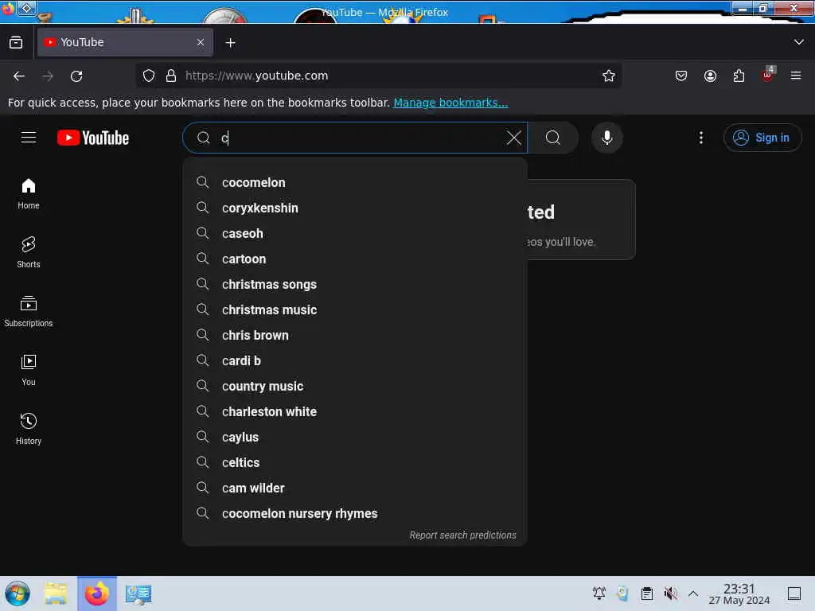Viewport: 815px width, 611px height.
Task: Click Firefox icon in taskbar
Action: (97, 593)
